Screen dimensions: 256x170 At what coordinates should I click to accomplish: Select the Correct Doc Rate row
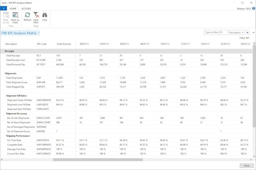coord(126,154)
